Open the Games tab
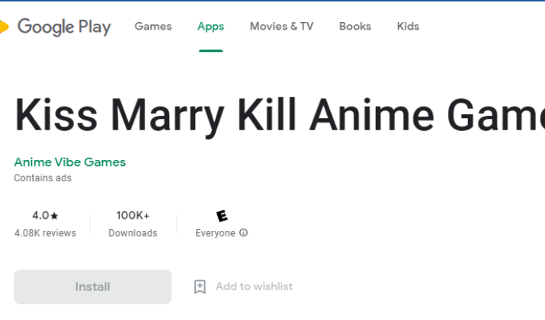Viewport: 545px width, 320px height. (x=153, y=27)
